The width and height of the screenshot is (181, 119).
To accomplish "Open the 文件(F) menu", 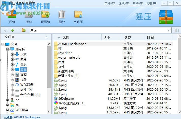I will coord(110,3).
